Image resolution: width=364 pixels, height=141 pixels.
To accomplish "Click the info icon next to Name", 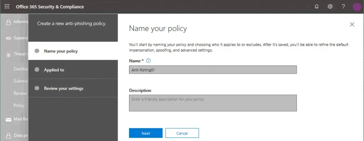I will tap(148, 61).
